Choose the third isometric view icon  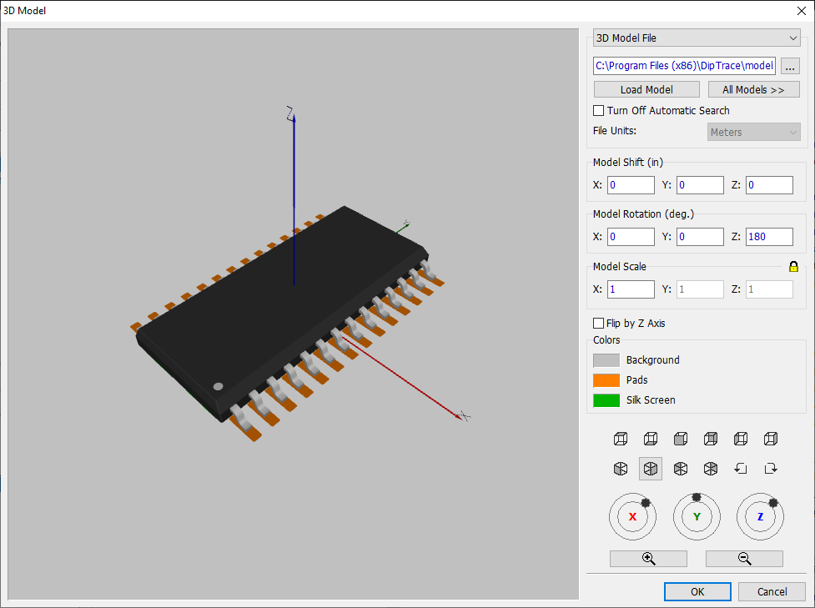pos(681,469)
